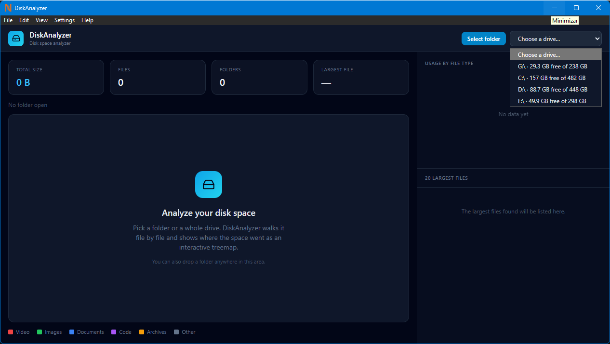This screenshot has height=344, width=610.
Task: Click the green Images legend swatch
Action: (40, 332)
